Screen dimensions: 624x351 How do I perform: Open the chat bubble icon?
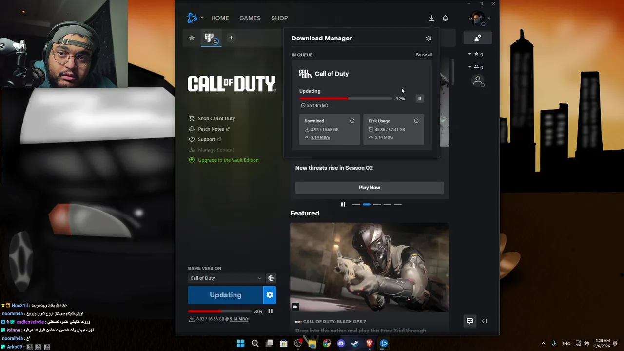pos(470,321)
